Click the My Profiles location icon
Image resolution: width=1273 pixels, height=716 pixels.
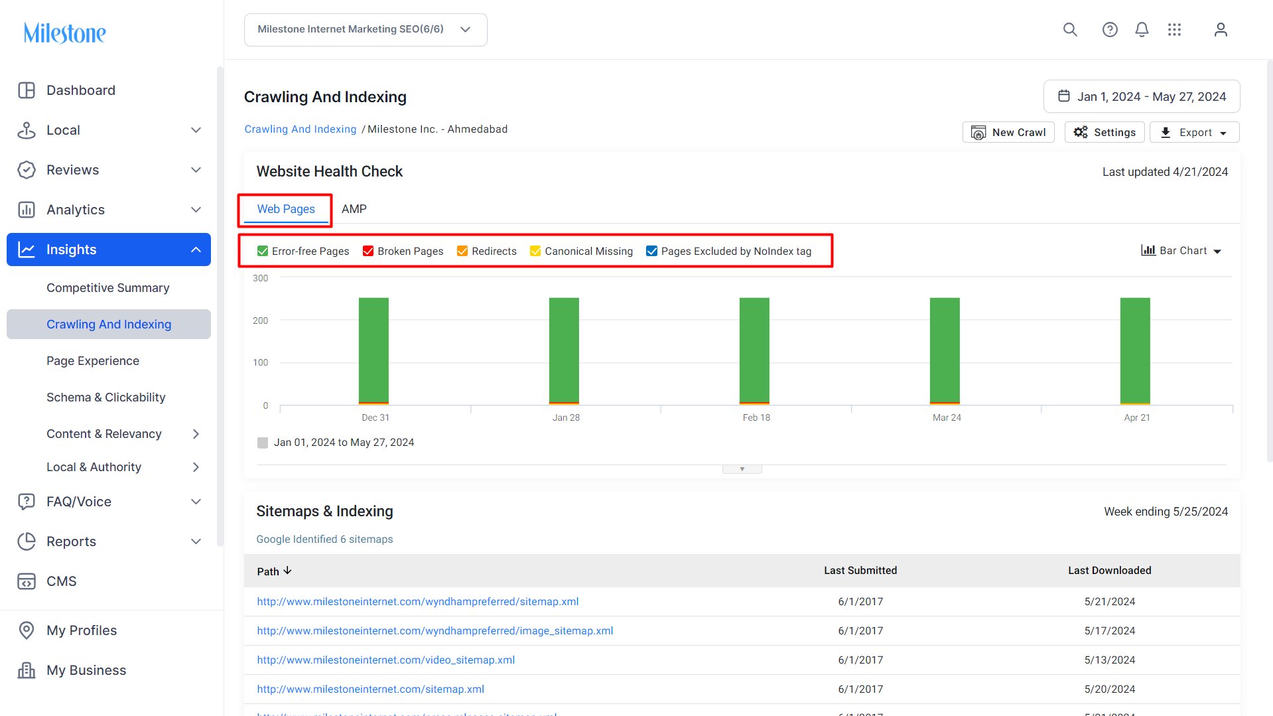[27, 630]
